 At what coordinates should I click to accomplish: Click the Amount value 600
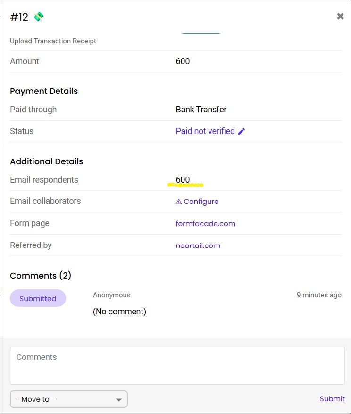tap(183, 61)
